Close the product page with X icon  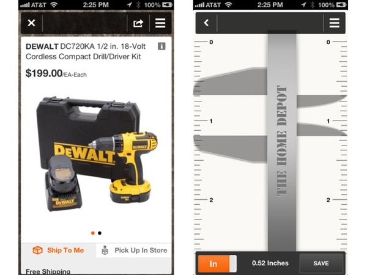pos(31,23)
